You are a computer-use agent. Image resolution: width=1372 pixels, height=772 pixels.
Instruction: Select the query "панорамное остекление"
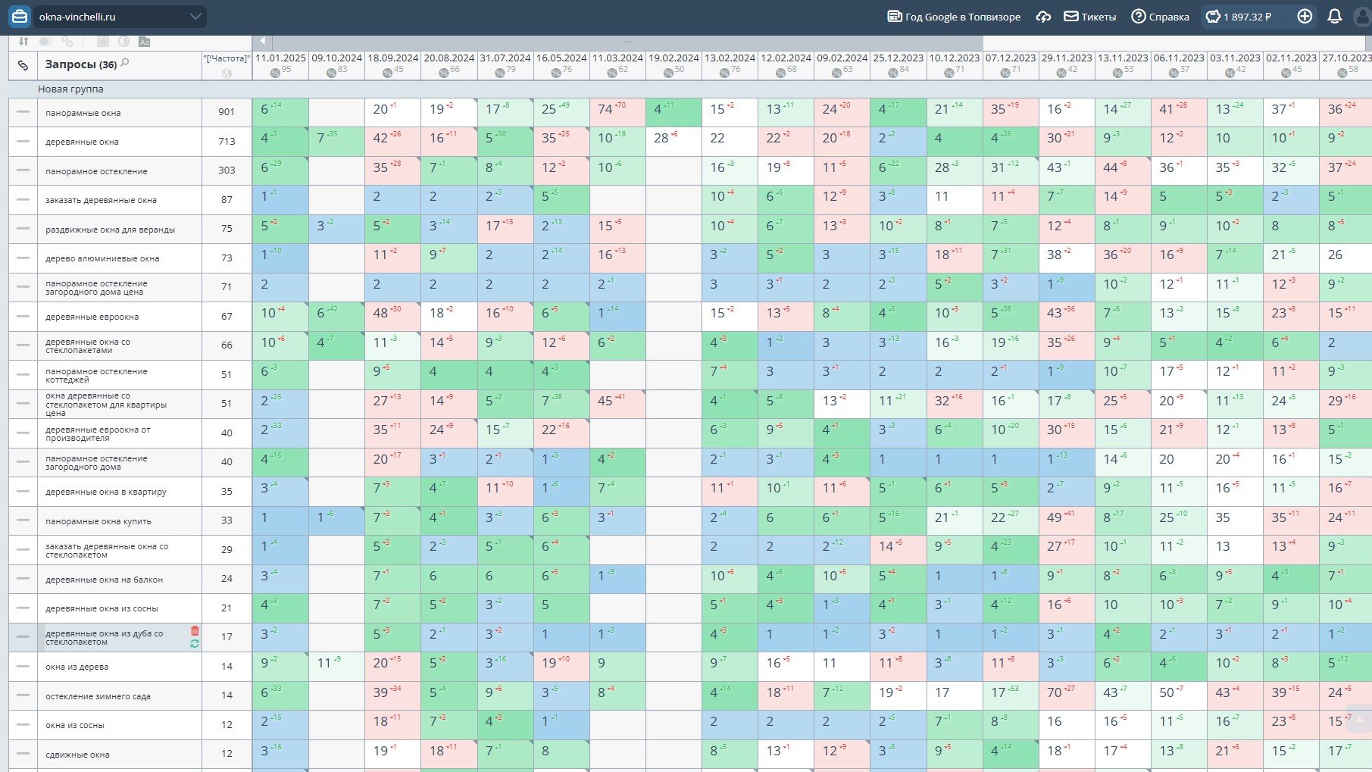[96, 171]
